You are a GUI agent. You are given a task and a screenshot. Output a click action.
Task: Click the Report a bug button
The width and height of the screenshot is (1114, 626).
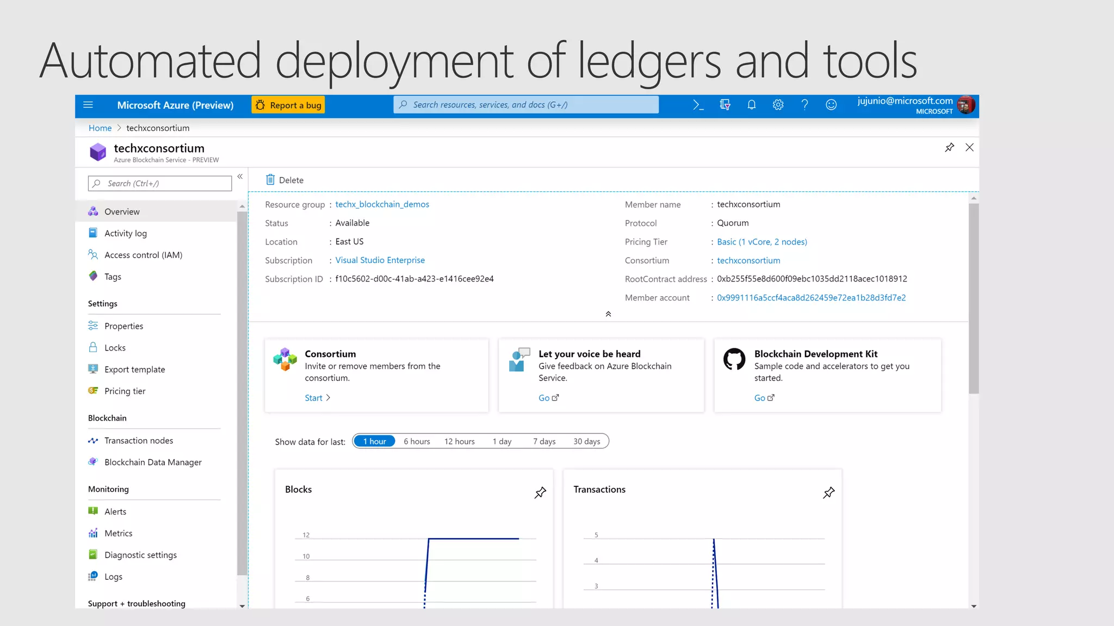(288, 105)
